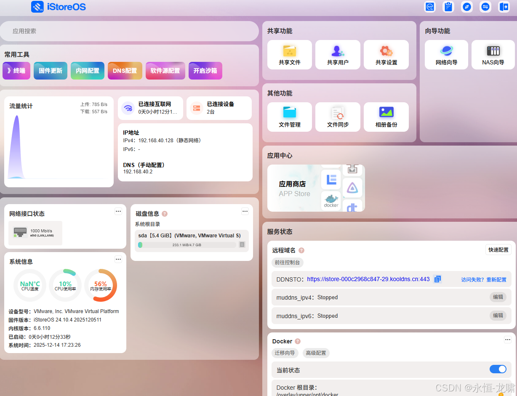Image resolution: width=517 pixels, height=396 pixels.
Task: Click sda 5.4 GiB VMware disk label
Action: coord(189,235)
